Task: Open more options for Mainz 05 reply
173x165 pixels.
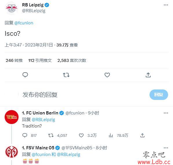Action: coord(166,148)
